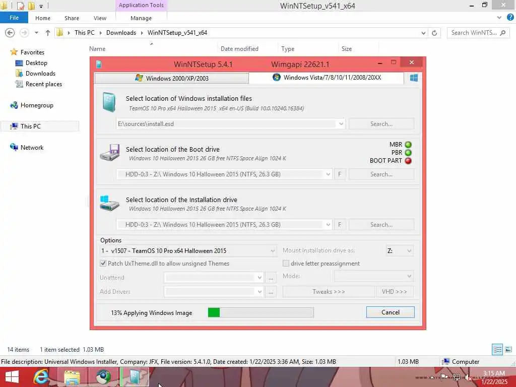
Task: Select Recent places in Favorites
Action: pos(43,84)
